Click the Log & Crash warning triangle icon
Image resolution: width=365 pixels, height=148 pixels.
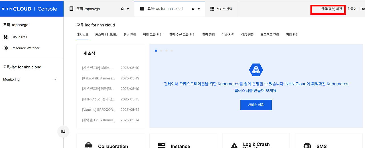pyautogui.click(x=234, y=145)
